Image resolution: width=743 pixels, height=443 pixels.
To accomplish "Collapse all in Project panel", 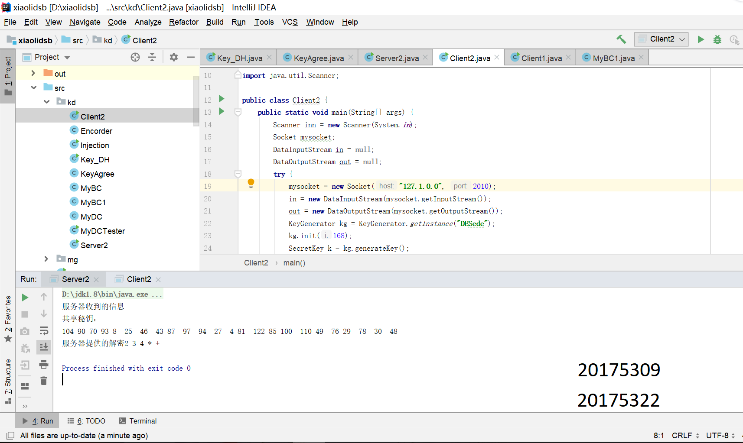I will [x=152, y=57].
